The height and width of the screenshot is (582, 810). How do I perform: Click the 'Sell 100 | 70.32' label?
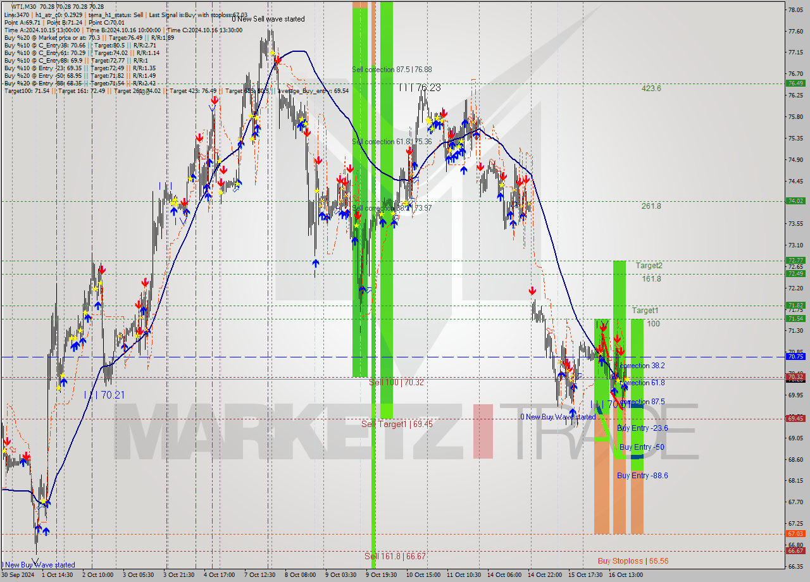[x=397, y=383]
